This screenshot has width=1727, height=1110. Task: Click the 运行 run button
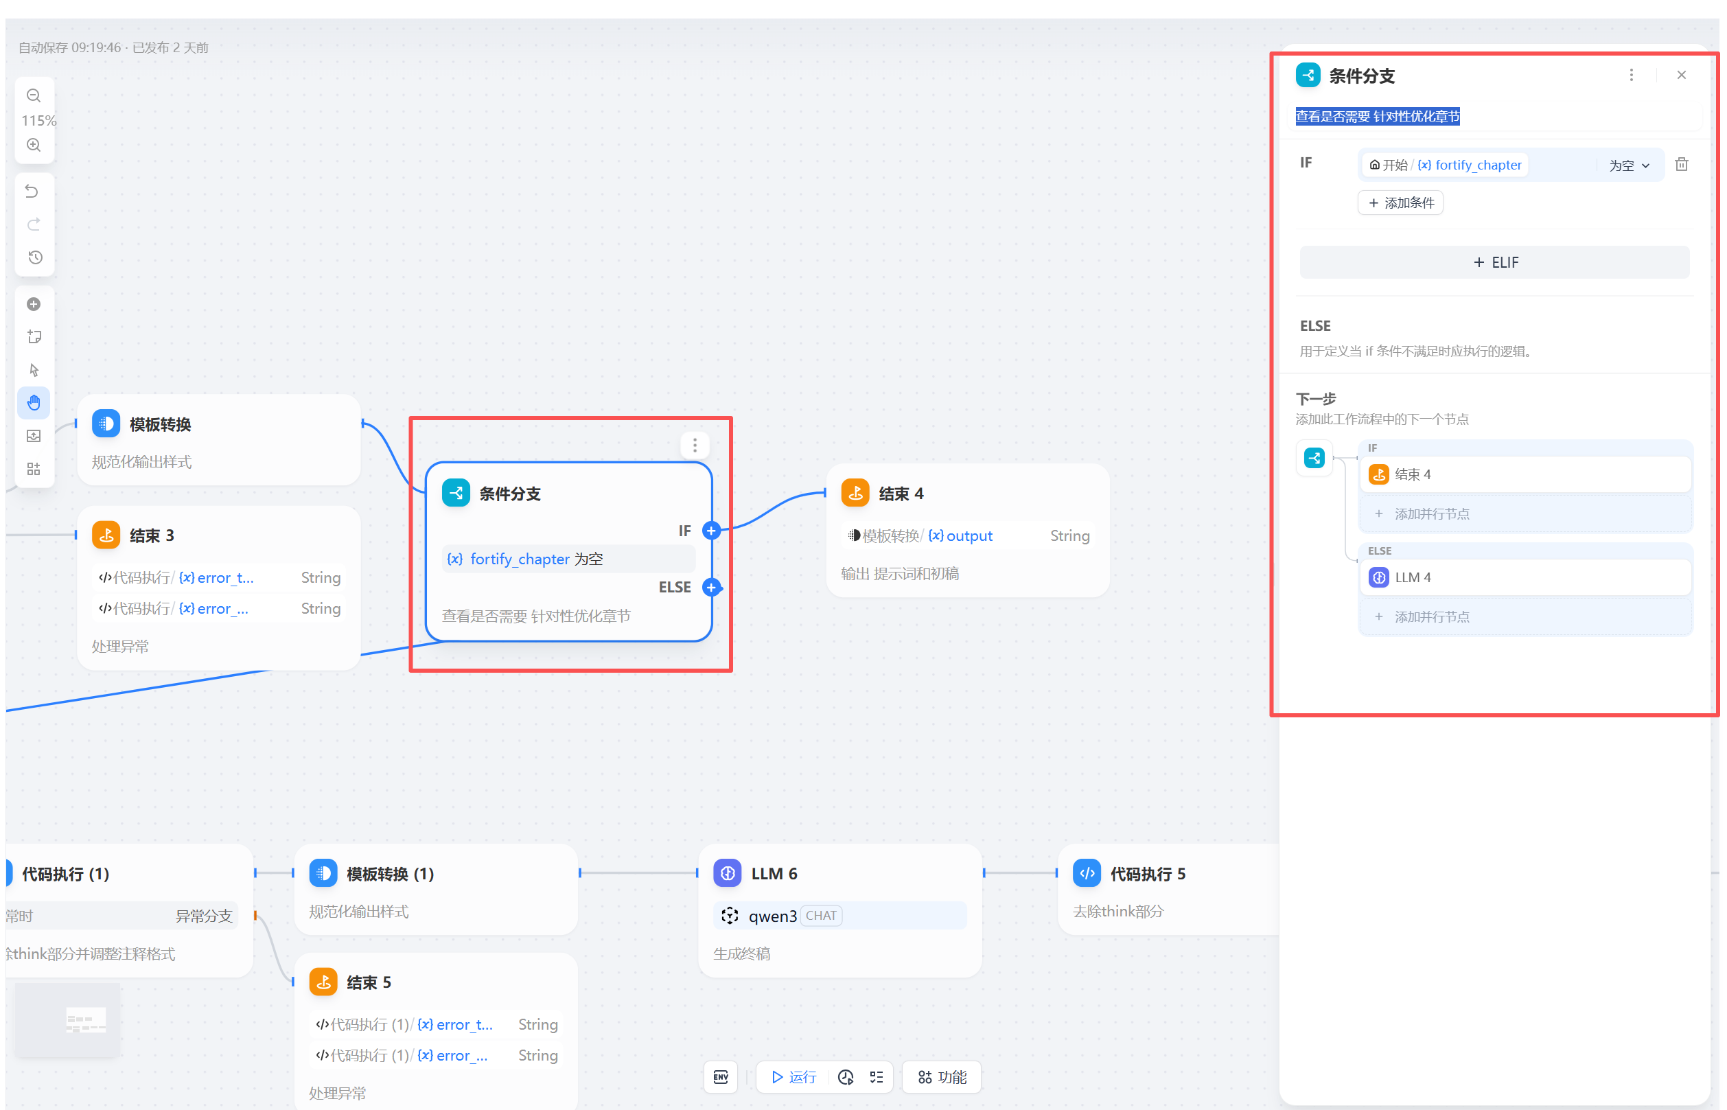click(793, 1077)
